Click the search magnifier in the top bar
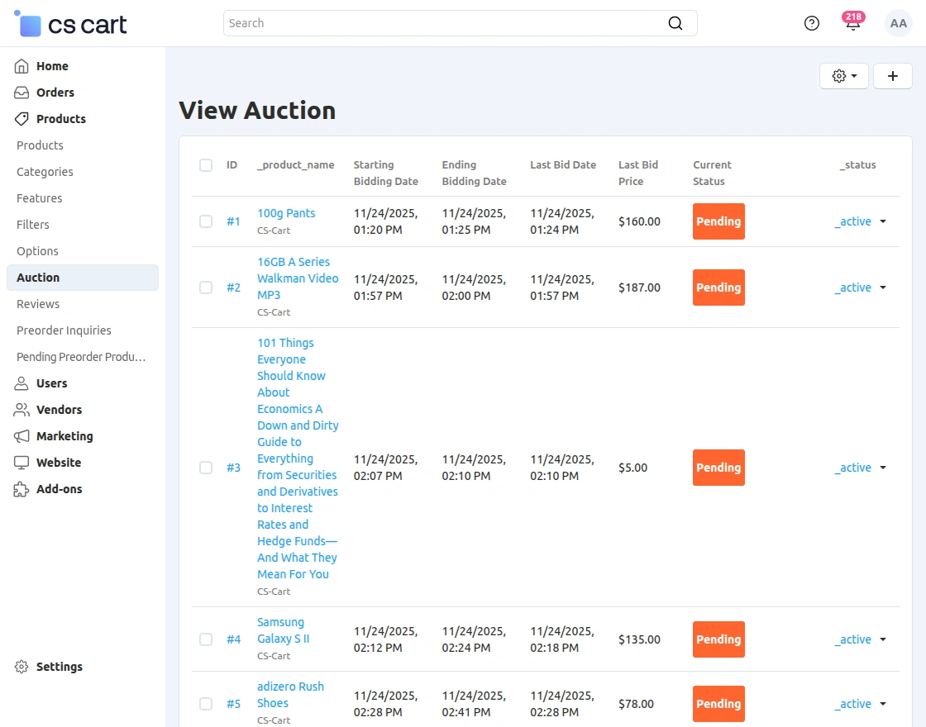The image size is (926, 727). click(675, 23)
